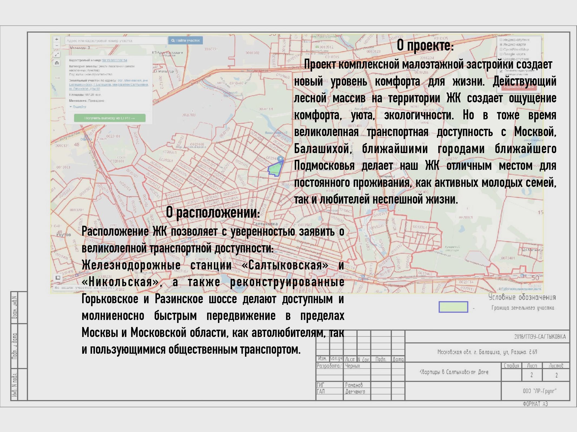The width and height of the screenshot is (577, 432).
Task: Expand the 'Подробно' details section
Action: click(79, 107)
